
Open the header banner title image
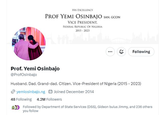(x=83, y=17)
